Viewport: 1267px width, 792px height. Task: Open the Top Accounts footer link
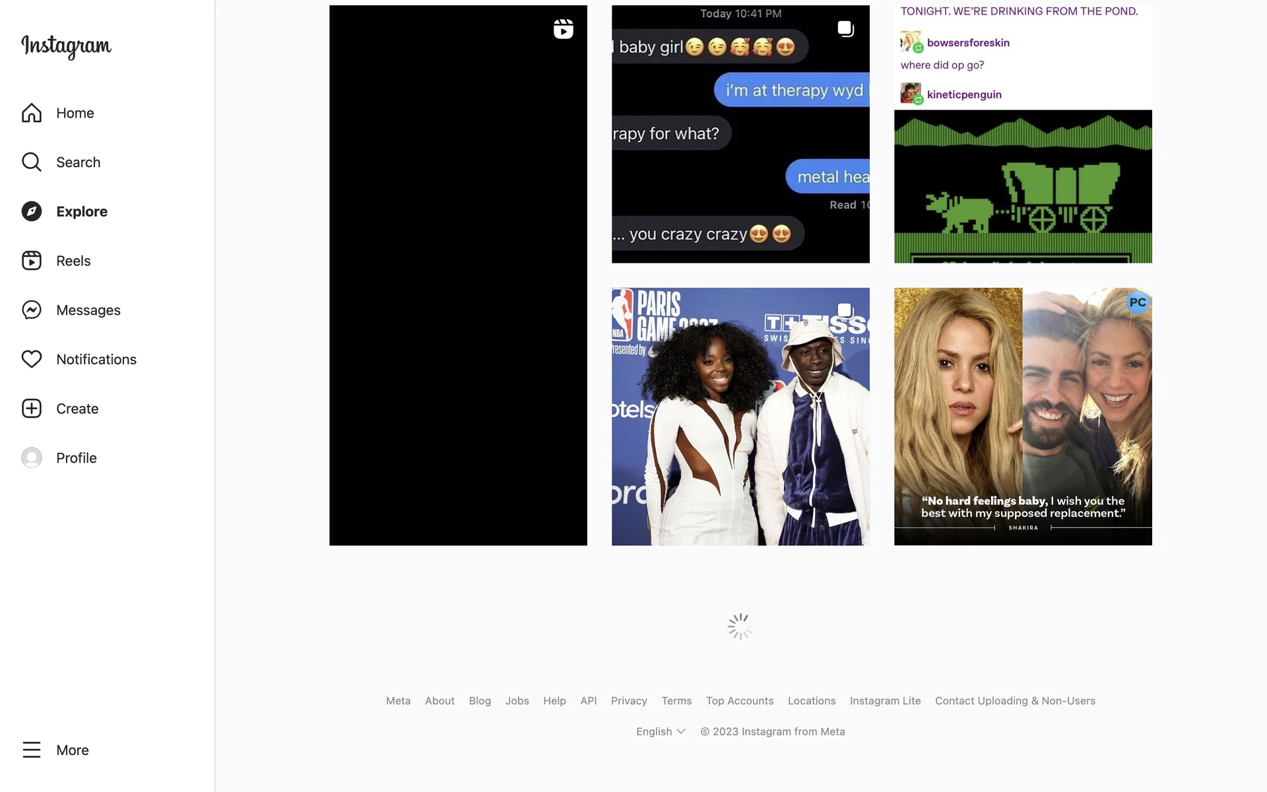point(740,701)
